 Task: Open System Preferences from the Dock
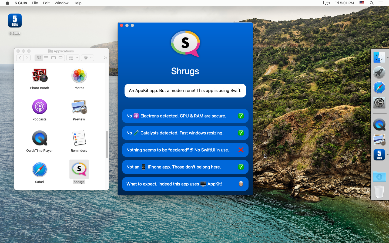[x=379, y=103]
